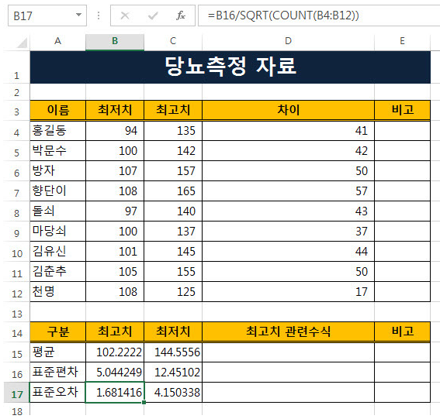Select the cell with name 마당쇠
Image resolution: width=440 pixels, height=419 pixels.
(x=57, y=232)
